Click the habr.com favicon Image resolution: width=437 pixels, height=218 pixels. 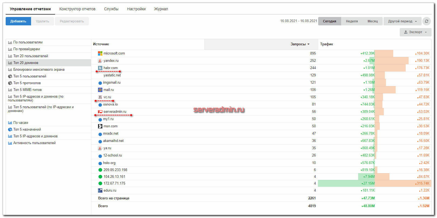100,68
